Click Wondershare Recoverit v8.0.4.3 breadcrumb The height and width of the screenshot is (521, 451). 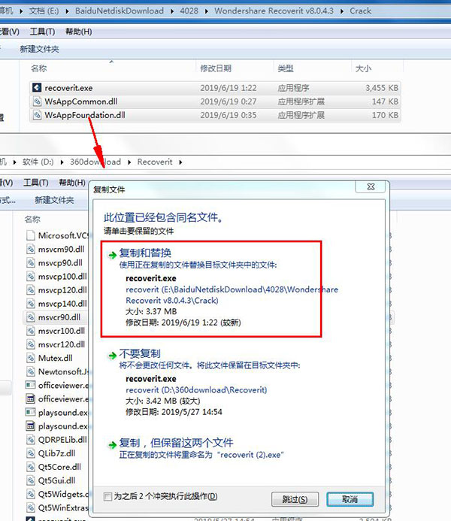pos(274,11)
